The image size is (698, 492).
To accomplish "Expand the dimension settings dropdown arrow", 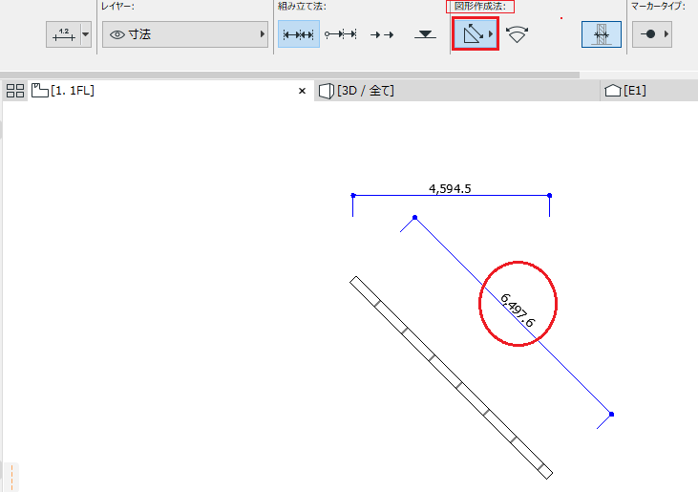I will [x=86, y=34].
